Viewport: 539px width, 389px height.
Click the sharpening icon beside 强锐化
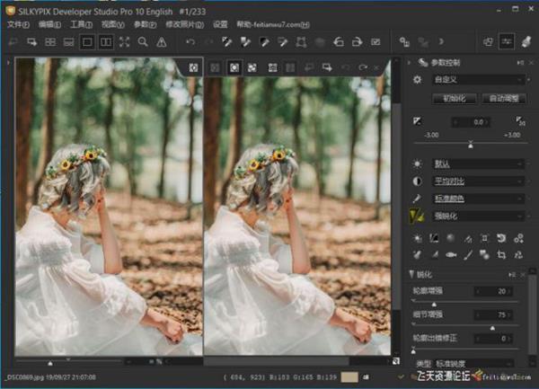[416, 214]
